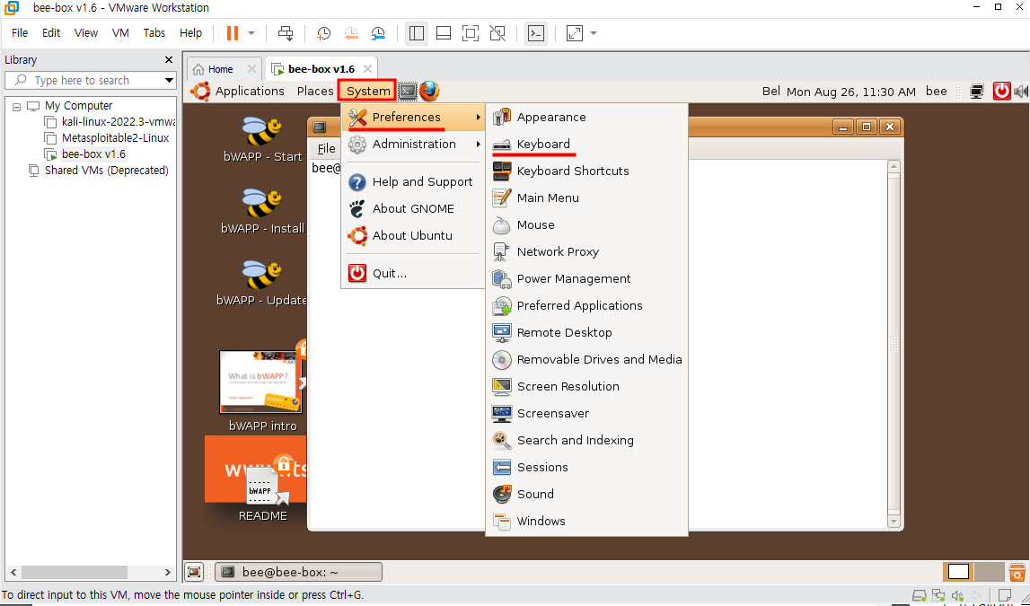Open the VM menu
Viewport: 1030px width, 606px height.
(120, 33)
